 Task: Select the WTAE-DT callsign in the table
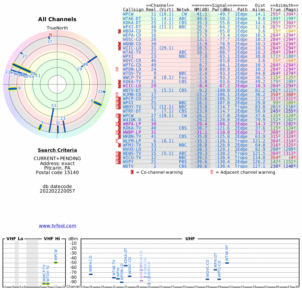click(132, 19)
